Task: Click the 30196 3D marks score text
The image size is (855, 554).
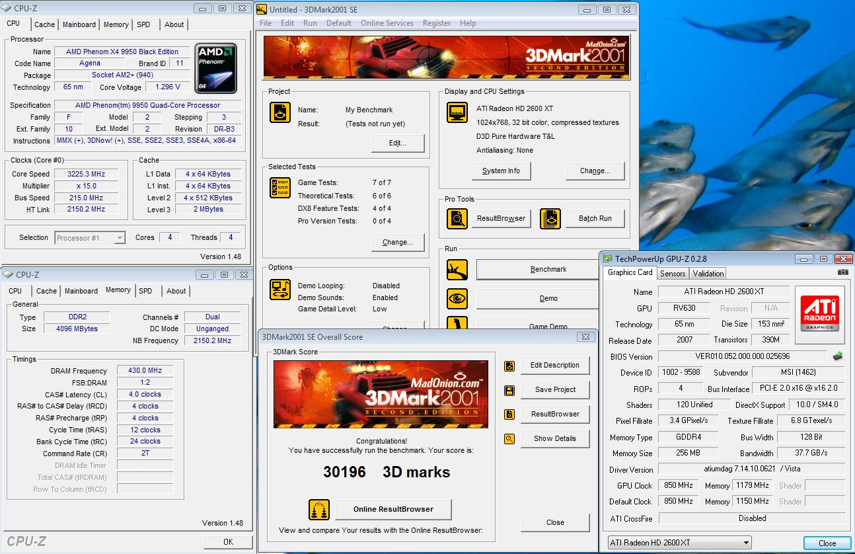Action: [x=387, y=472]
